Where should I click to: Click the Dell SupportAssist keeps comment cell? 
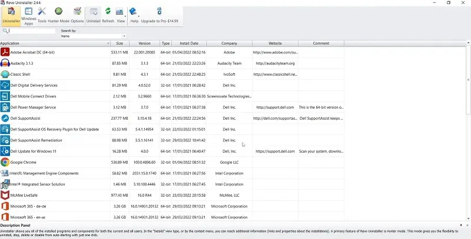[x=321, y=118]
